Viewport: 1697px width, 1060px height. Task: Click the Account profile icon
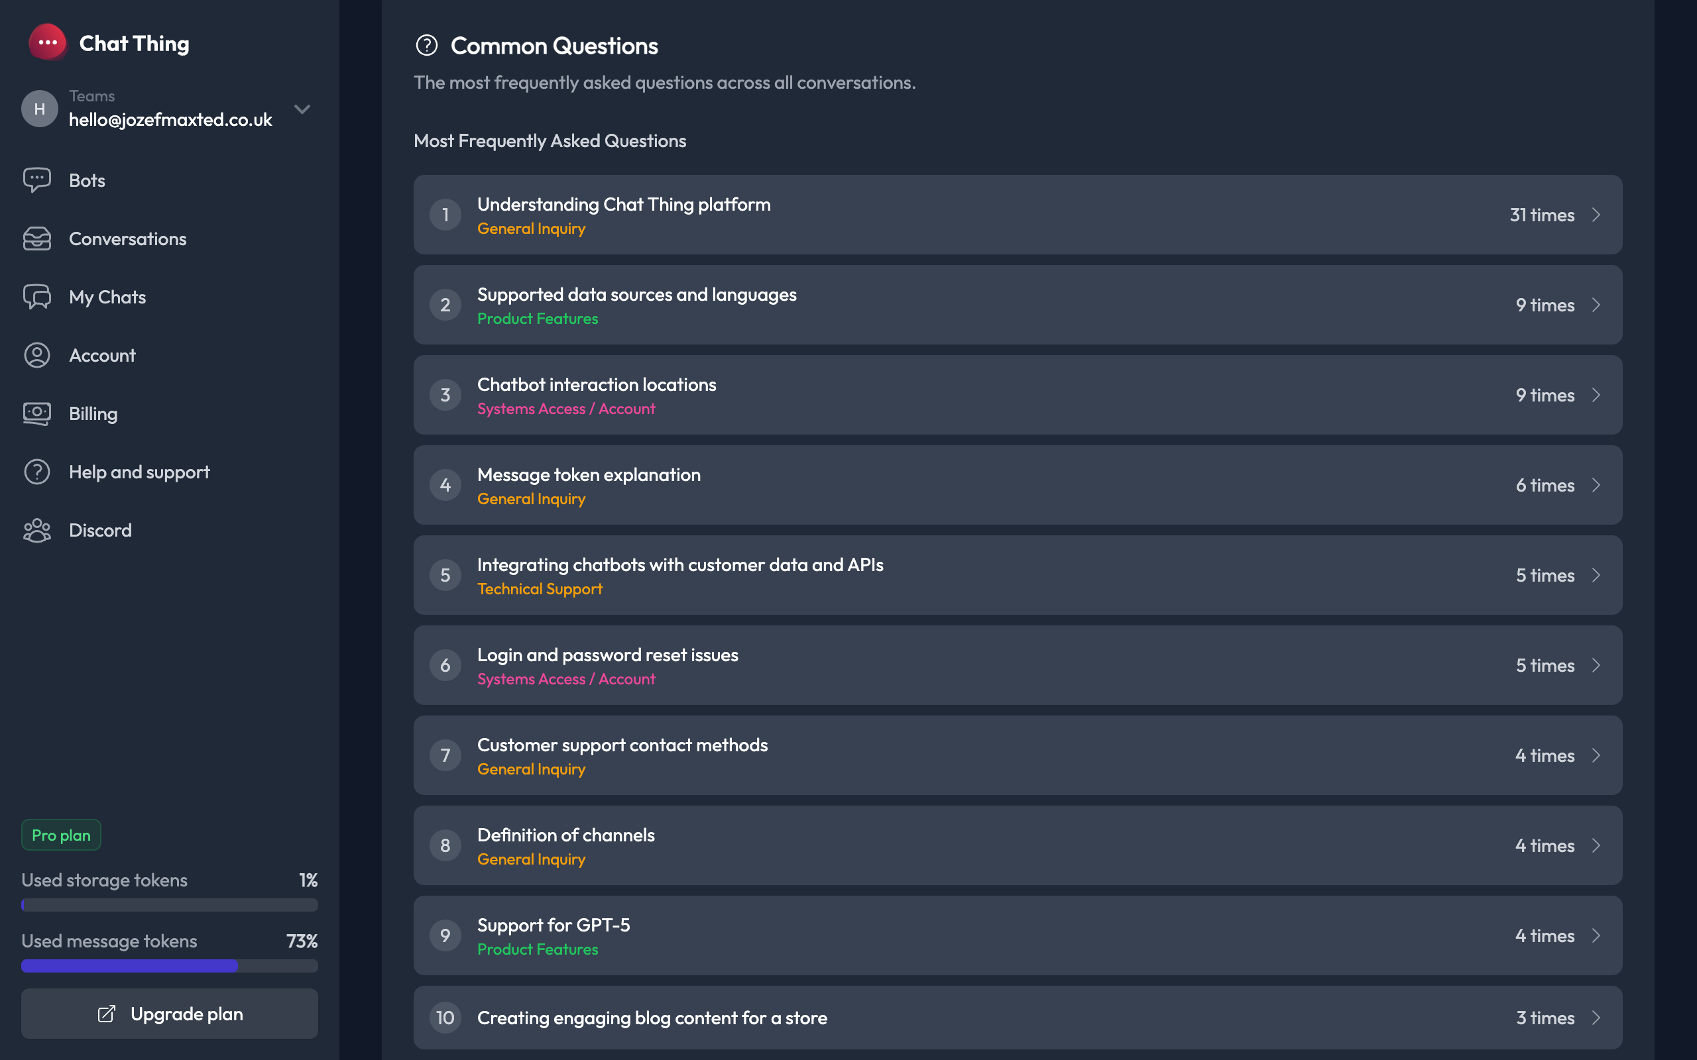[36, 356]
